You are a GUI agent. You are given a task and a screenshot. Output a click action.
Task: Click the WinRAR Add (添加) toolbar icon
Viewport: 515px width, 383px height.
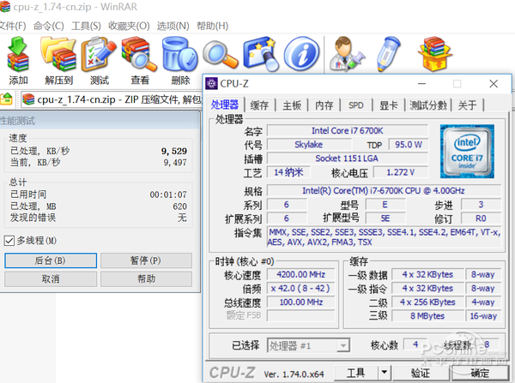(x=18, y=54)
